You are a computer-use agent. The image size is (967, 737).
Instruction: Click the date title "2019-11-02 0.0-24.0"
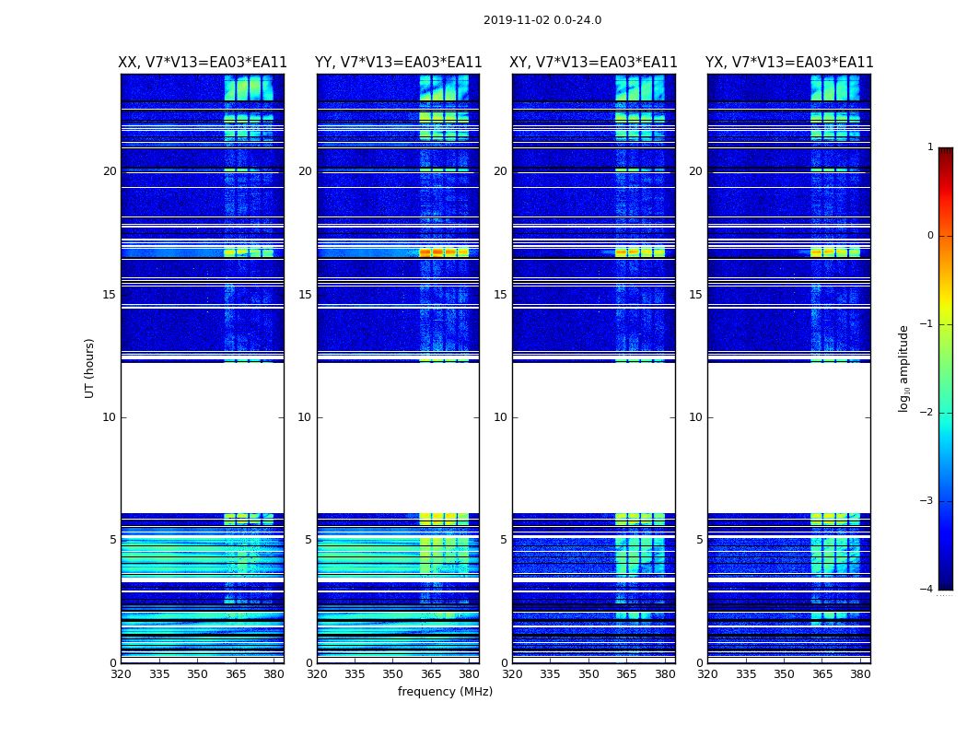542,20
